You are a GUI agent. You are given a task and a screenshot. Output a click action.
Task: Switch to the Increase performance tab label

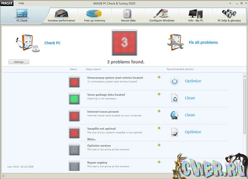[62, 20]
